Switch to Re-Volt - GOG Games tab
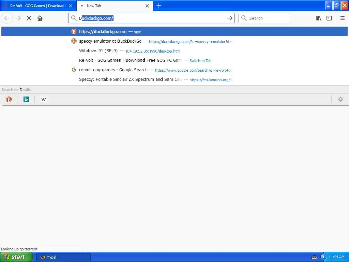349x262 pixels. [38, 6]
